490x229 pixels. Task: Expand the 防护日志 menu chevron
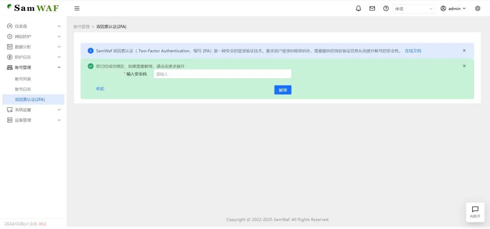point(59,57)
